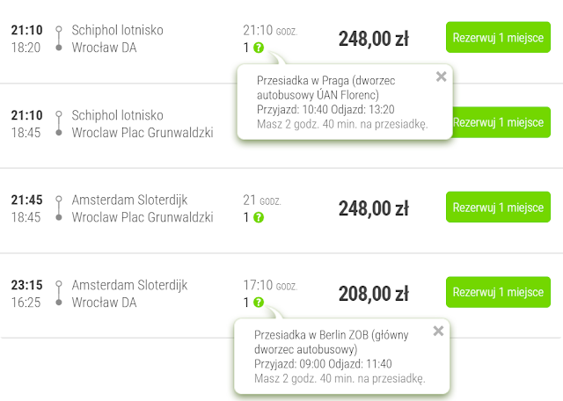
Task: Click the 23:15 departure time
Action: pos(26,285)
